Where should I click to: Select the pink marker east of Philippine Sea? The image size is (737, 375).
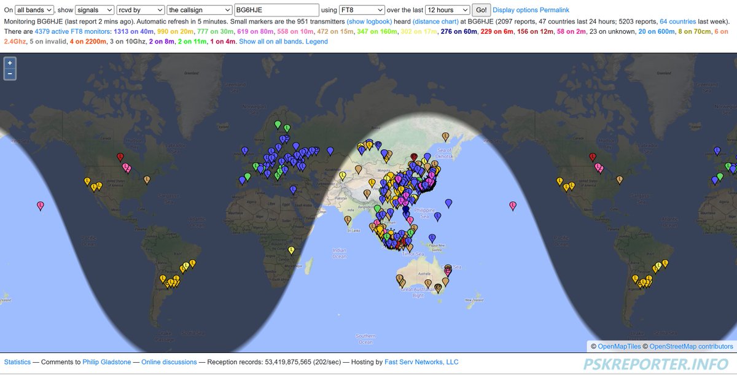tap(513, 206)
